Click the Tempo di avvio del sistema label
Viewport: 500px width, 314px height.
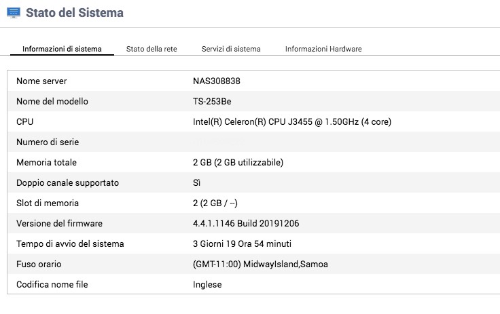70,244
